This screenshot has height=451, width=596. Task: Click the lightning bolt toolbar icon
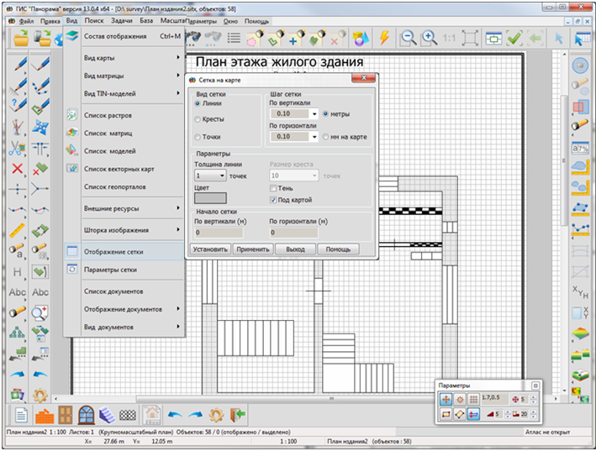(384, 38)
